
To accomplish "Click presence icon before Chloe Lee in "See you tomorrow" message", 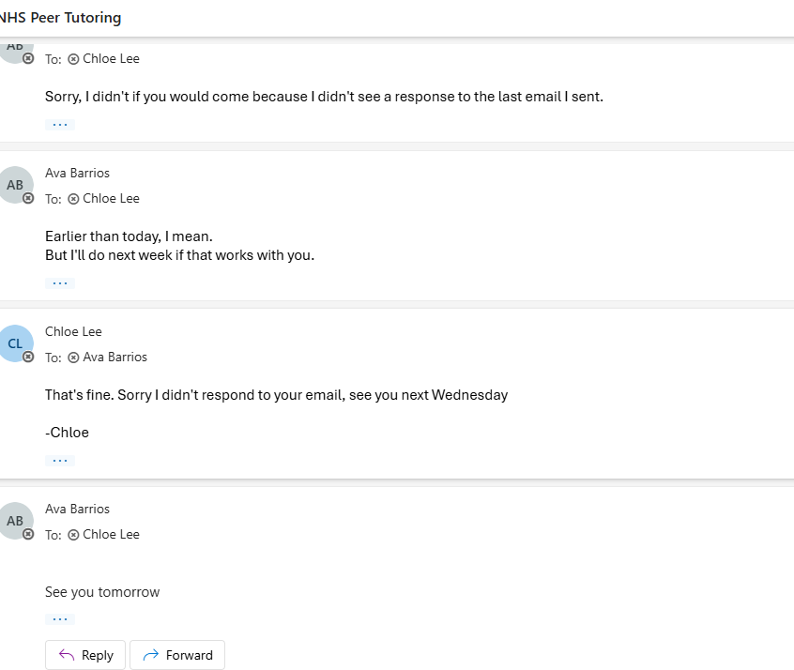I will pyautogui.click(x=73, y=535).
